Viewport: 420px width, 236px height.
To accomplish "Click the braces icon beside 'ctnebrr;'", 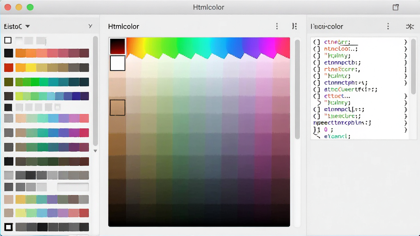I will click(317, 42).
